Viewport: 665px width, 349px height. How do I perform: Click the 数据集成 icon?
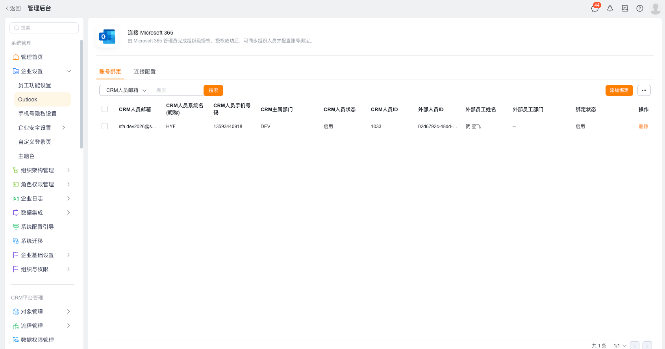click(x=16, y=213)
